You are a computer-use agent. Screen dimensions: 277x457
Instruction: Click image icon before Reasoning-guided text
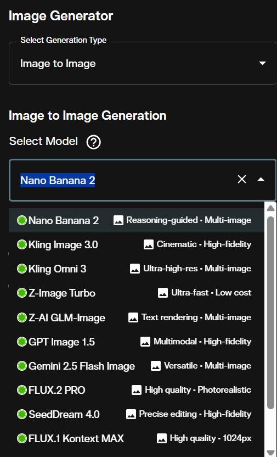pyautogui.click(x=118, y=220)
